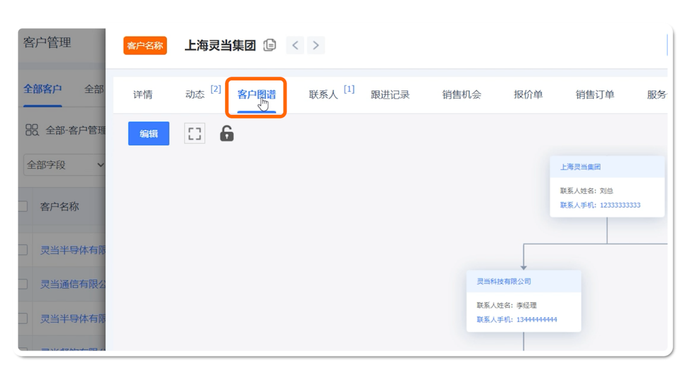686x386 pixels.
Task: Open the 联系人 tab
Action: pos(323,95)
